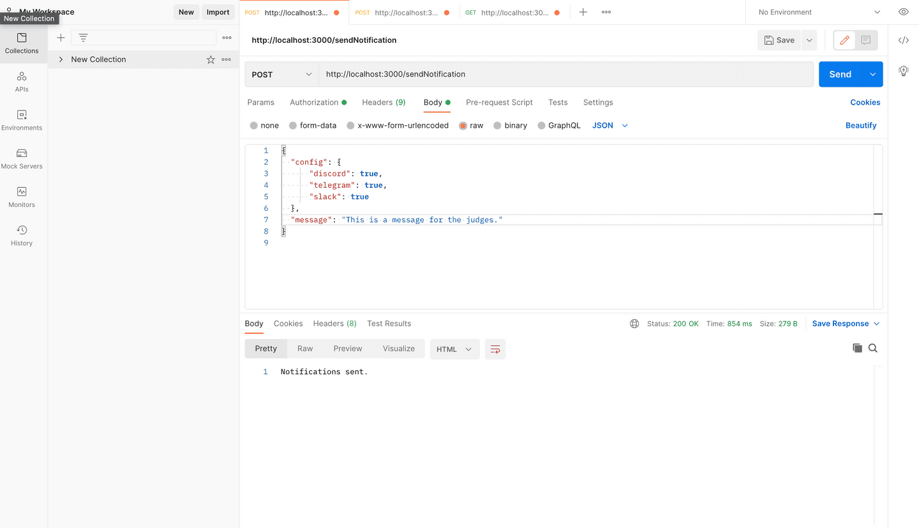Switch to the edit (pencil) mode
919x528 pixels.
[845, 40]
